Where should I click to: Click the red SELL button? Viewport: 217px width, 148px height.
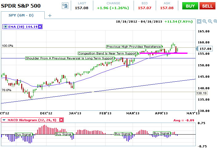207,6
